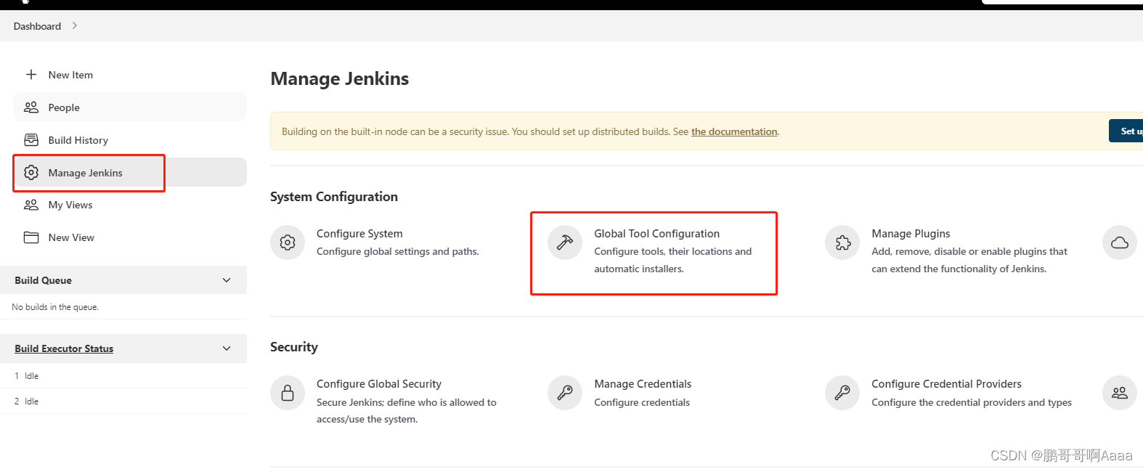
Task: Click the System Configuration section heading
Action: (x=334, y=197)
